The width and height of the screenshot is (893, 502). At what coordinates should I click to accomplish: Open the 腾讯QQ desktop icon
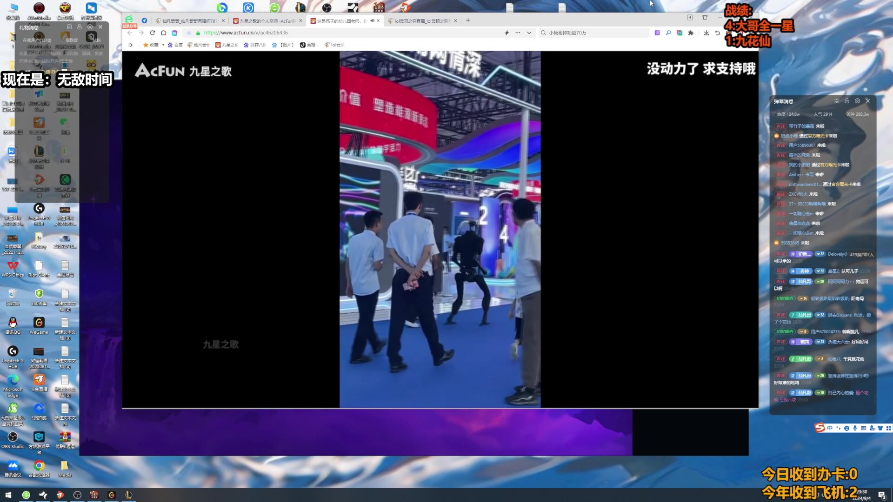(13, 326)
